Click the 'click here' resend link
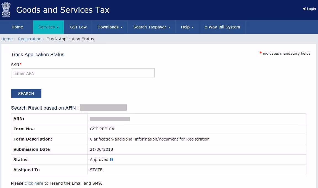Image resolution: width=318 pixels, height=188 pixels. point(34,183)
